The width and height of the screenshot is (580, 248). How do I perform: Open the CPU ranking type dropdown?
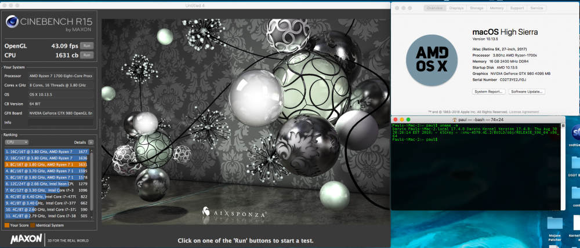coord(16,142)
